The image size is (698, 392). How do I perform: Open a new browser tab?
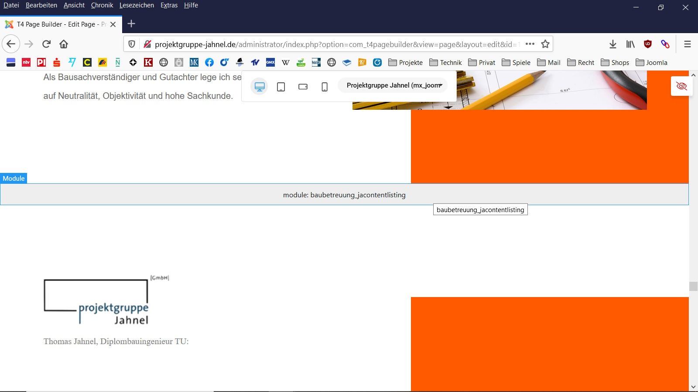click(x=131, y=24)
